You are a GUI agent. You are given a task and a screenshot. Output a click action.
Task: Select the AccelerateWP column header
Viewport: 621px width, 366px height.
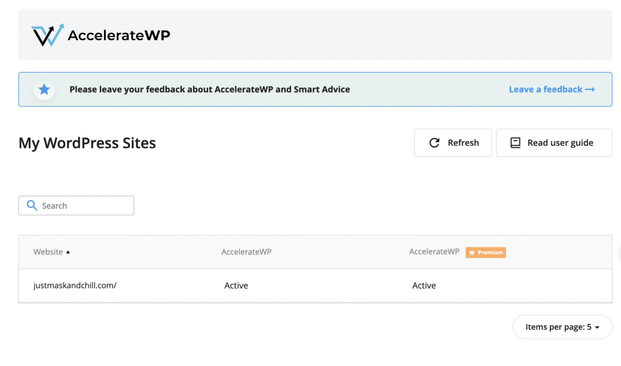pyautogui.click(x=246, y=252)
